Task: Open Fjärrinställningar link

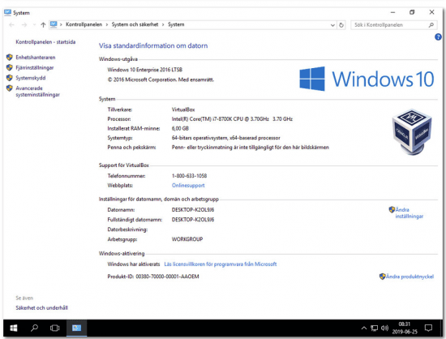Action: pyautogui.click(x=35, y=67)
